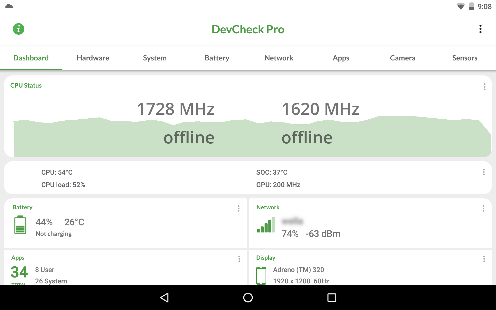Switch to the Sensors tab
This screenshot has height=310, width=496.
pyautogui.click(x=464, y=58)
